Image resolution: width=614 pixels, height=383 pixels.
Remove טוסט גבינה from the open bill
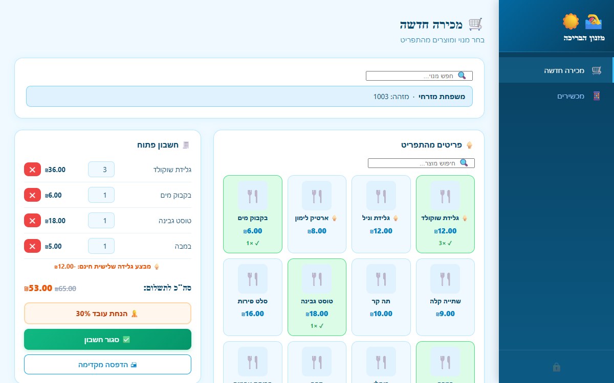[32, 221]
